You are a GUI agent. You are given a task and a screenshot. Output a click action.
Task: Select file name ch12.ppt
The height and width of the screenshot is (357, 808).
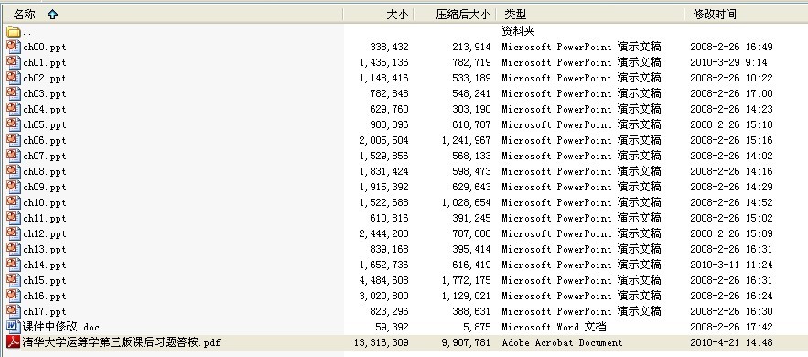click(x=44, y=233)
